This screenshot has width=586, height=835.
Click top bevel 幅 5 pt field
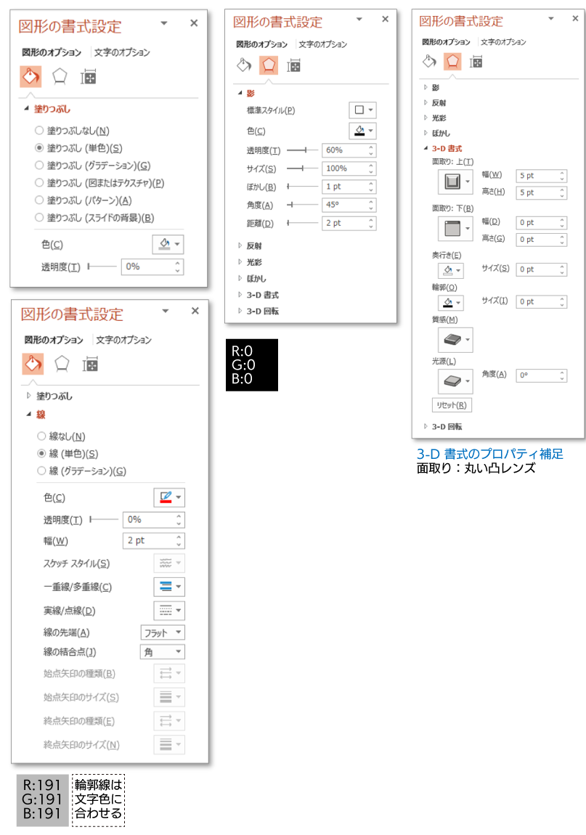click(542, 176)
